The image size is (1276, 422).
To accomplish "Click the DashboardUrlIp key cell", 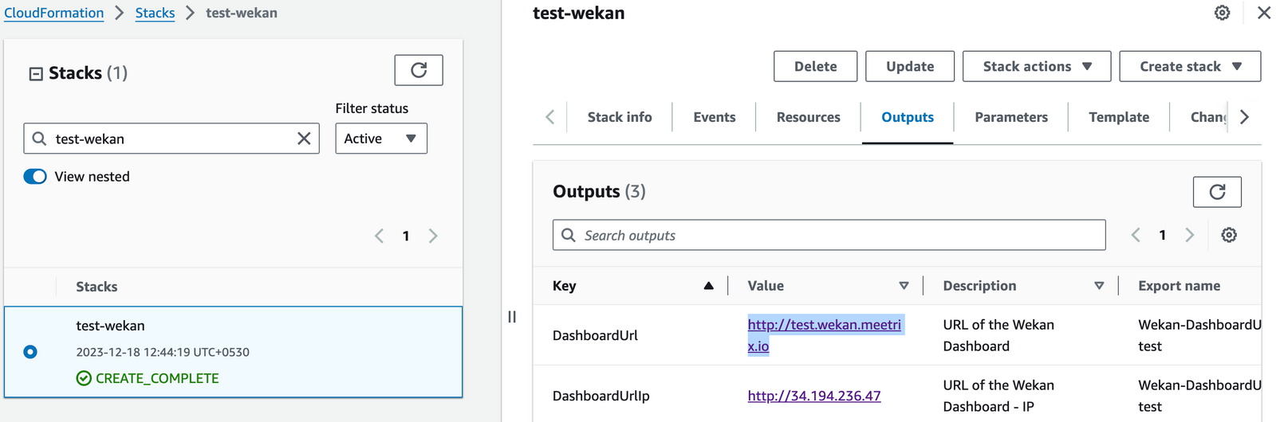I will [601, 396].
